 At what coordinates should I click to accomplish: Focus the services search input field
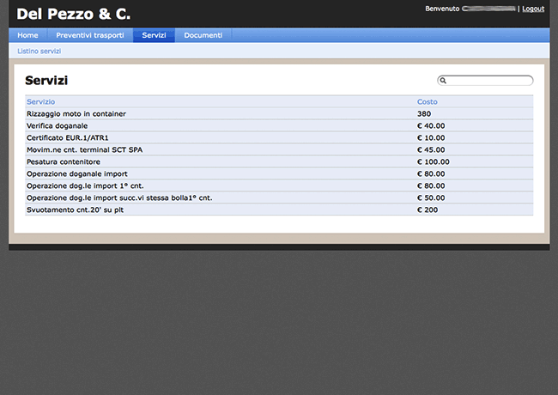pyautogui.click(x=489, y=81)
